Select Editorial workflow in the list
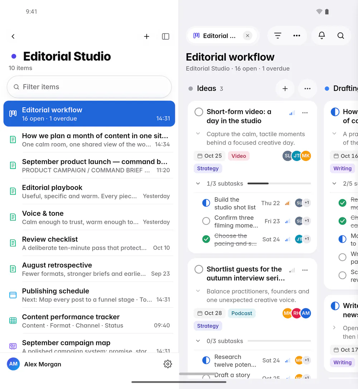 pos(89,114)
